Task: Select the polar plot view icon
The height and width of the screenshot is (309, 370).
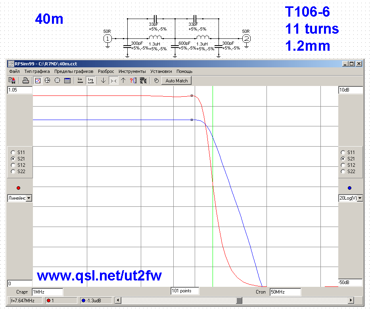Action: point(57,80)
